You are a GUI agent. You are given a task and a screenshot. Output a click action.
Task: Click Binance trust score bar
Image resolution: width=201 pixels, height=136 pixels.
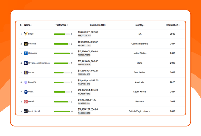(x=62, y=44)
